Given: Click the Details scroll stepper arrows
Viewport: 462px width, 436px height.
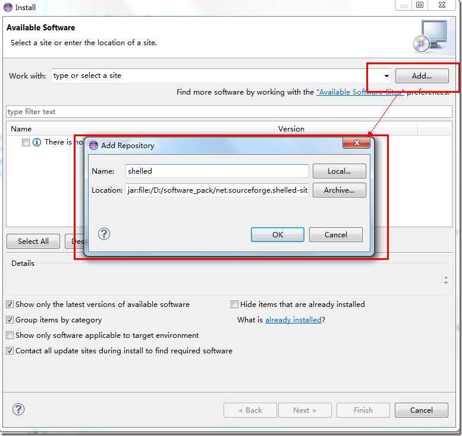Looking at the screenshot, I should click(x=446, y=280).
